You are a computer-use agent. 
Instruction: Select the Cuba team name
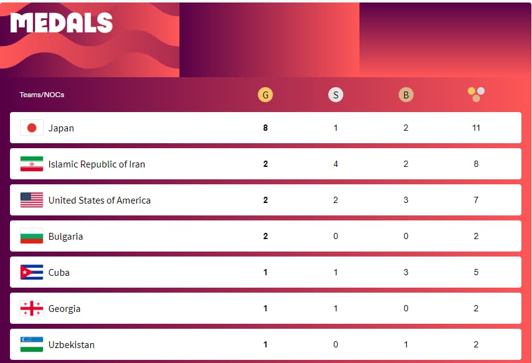click(x=59, y=273)
